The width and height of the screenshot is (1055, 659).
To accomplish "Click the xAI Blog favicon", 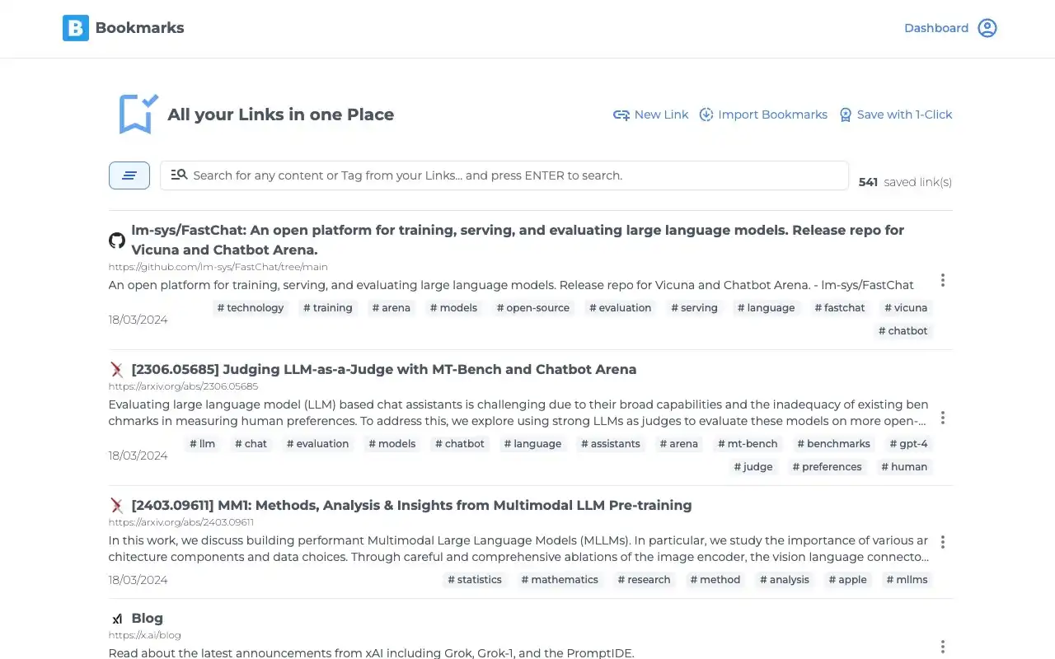I will pyautogui.click(x=117, y=619).
